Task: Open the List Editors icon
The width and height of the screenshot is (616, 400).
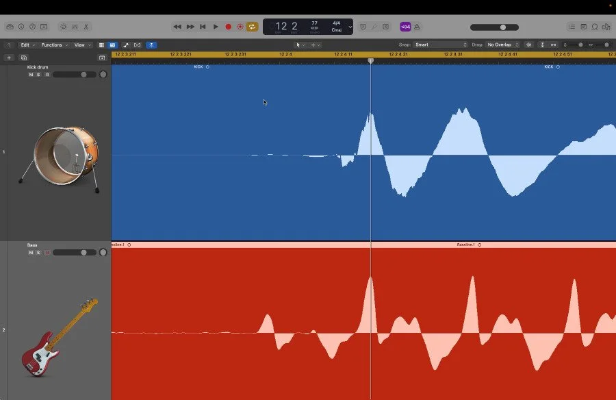Action: [572, 27]
